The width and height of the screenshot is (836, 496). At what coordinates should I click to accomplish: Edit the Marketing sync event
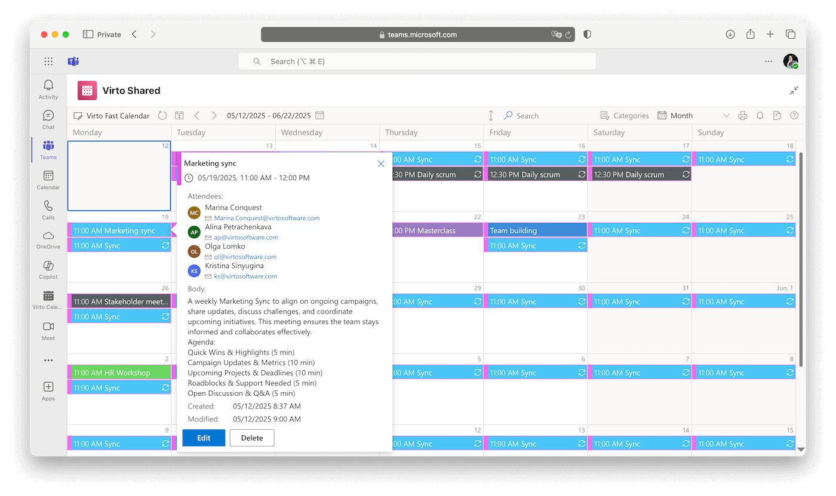click(204, 438)
